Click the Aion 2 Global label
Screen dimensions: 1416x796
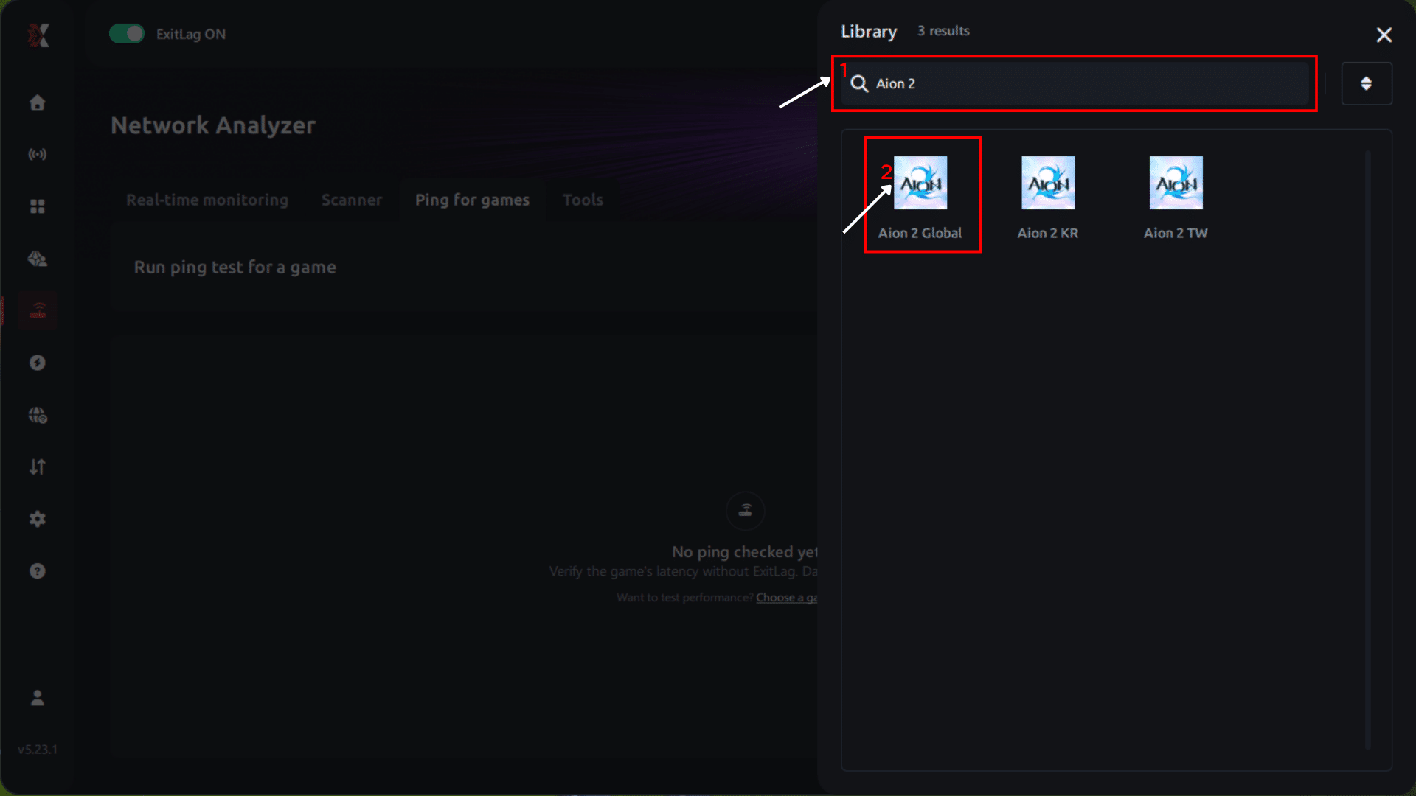[x=920, y=233]
